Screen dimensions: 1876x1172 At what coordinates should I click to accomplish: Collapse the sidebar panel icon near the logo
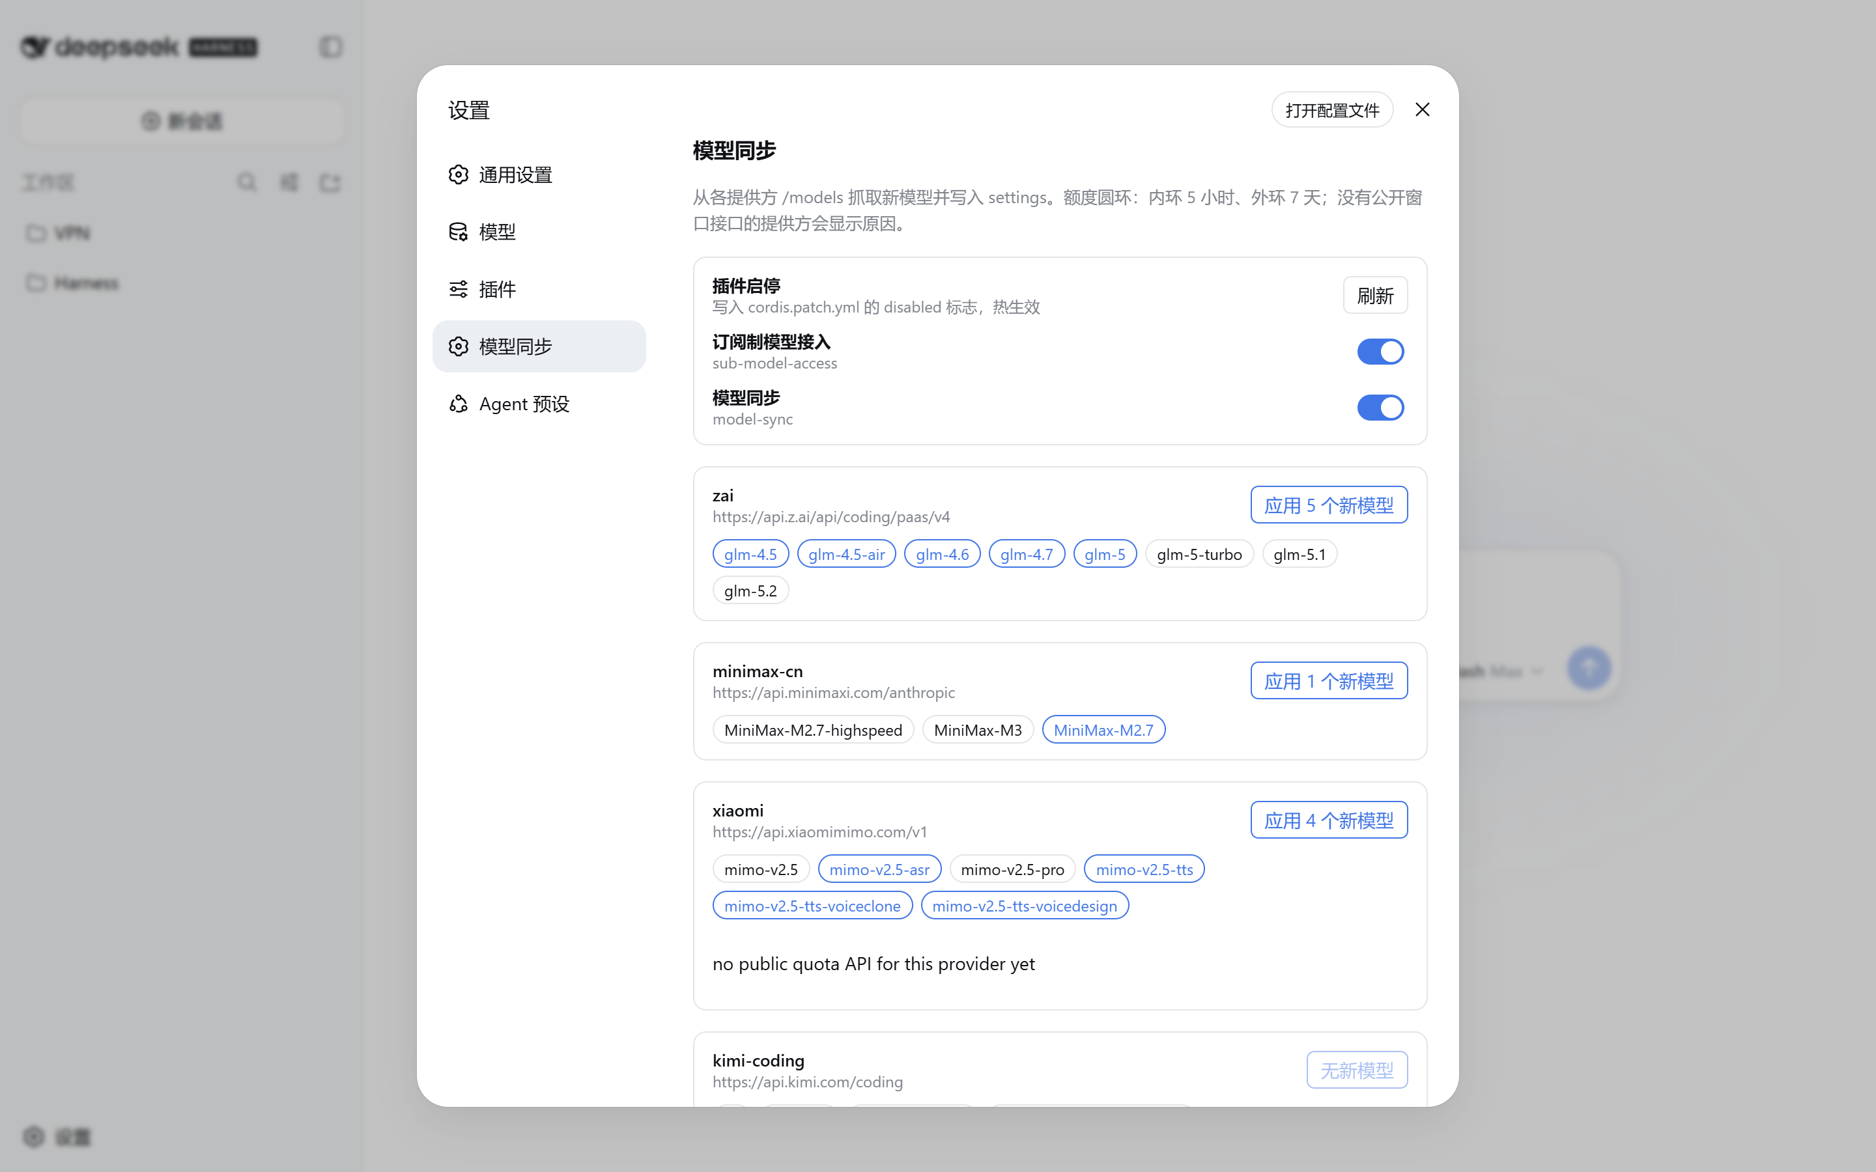[x=331, y=48]
